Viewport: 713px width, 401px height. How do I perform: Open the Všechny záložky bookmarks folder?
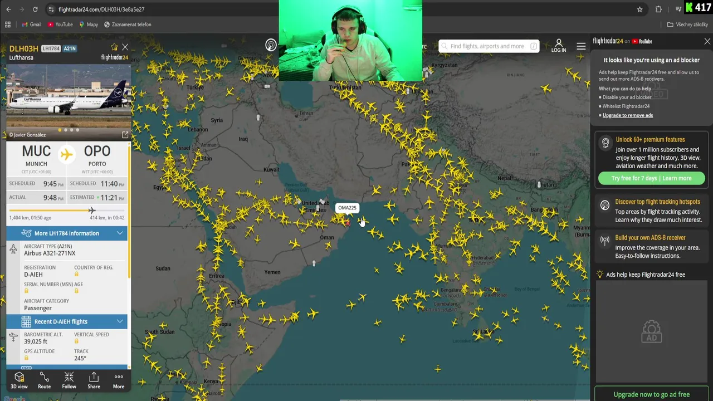tap(687, 25)
